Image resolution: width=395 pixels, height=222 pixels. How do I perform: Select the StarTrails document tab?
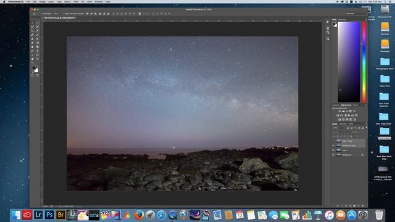coord(59,18)
